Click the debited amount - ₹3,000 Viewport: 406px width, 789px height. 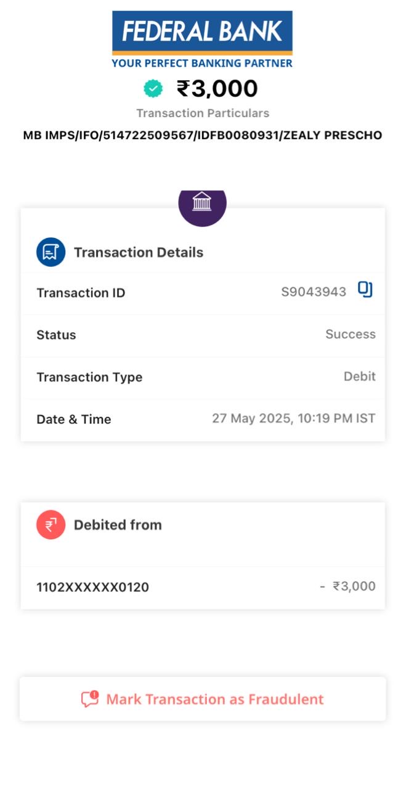(x=347, y=586)
